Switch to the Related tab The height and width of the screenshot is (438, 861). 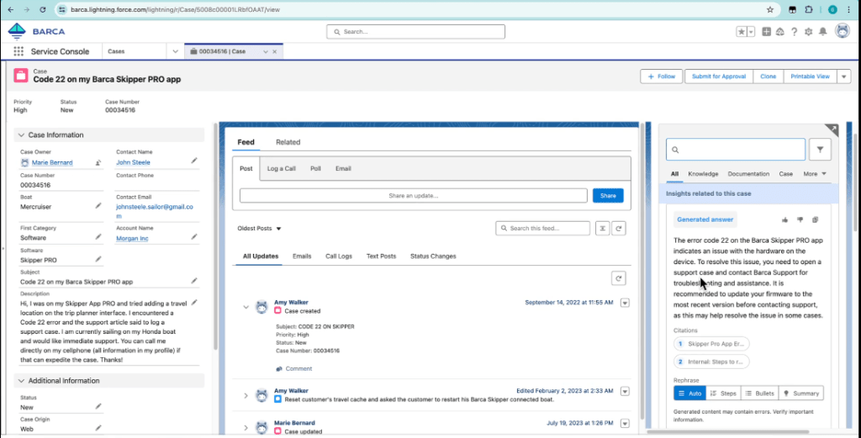[x=288, y=142]
